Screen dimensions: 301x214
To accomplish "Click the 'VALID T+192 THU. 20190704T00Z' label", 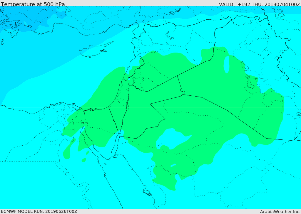I will [x=259, y=4].
